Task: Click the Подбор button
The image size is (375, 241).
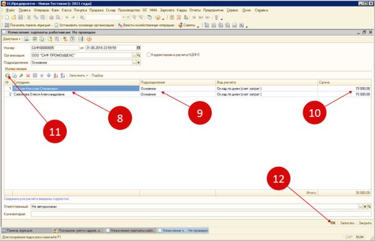Action: pos(97,75)
